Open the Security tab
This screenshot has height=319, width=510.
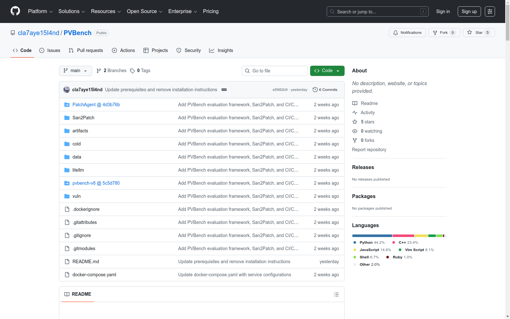[189, 50]
